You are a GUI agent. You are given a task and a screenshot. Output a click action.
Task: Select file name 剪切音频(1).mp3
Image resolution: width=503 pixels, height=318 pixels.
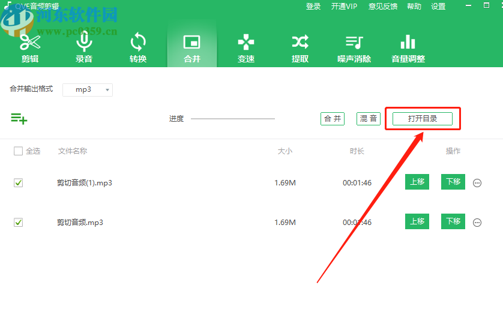(x=85, y=183)
